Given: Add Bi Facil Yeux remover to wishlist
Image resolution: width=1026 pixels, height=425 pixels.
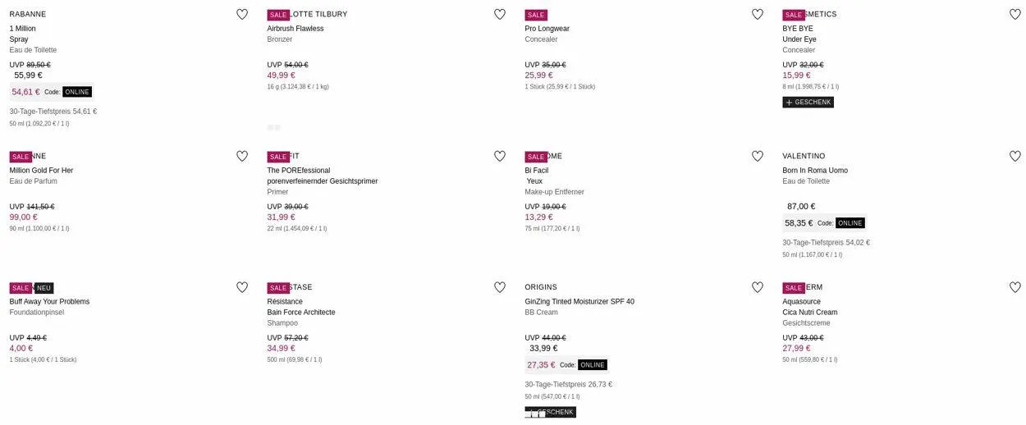Looking at the screenshot, I should pos(758,156).
